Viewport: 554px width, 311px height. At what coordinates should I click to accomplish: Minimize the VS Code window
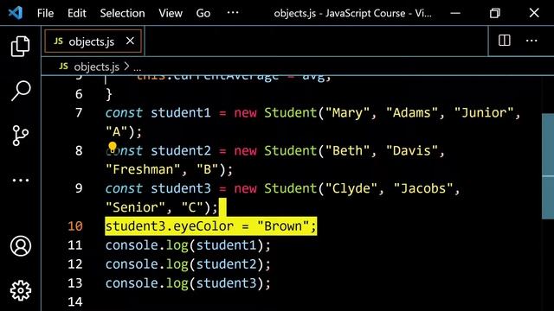click(455, 13)
